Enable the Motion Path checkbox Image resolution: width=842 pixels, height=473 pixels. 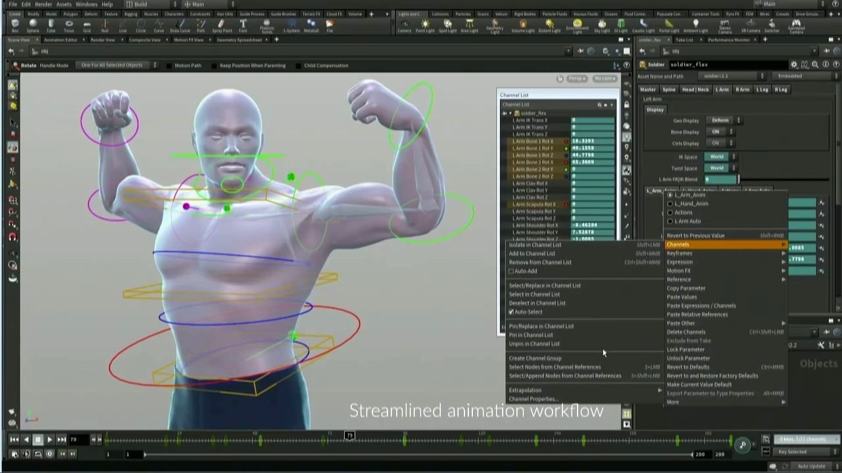[x=169, y=66]
